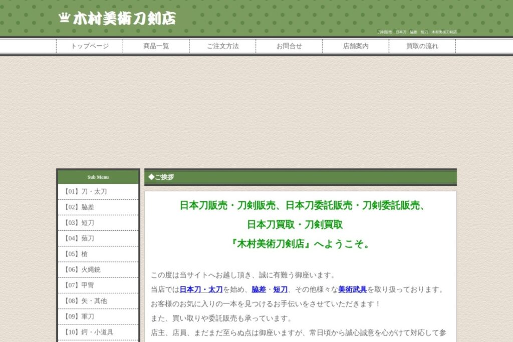
Task: Open the トップページ navigation tab
Action: tap(90, 46)
